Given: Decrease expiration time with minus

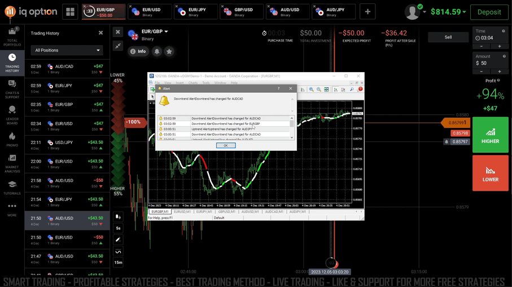Looking at the screenshot, I should click(482, 47).
